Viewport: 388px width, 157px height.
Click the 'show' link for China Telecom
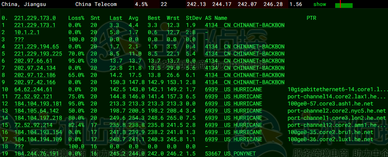[x=319, y=4]
